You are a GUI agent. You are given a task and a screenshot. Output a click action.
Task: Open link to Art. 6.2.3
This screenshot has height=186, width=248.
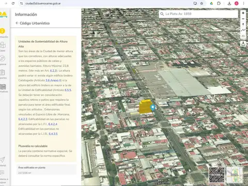click(x=53, y=71)
